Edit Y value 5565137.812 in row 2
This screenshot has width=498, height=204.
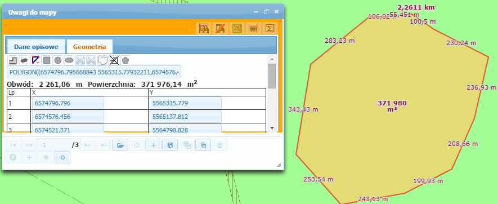point(186,117)
